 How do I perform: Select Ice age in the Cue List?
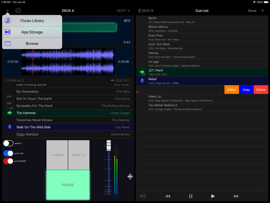click(x=202, y=64)
